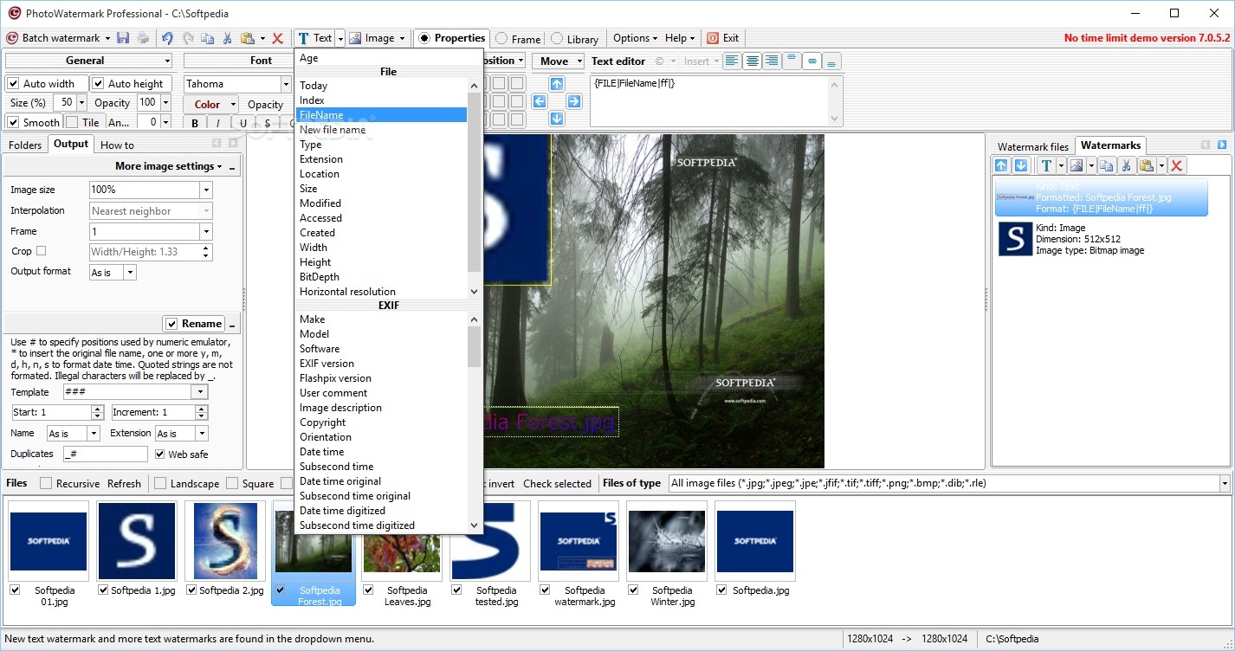
Task: Click the print icon in the main toolbar
Action: (x=142, y=38)
